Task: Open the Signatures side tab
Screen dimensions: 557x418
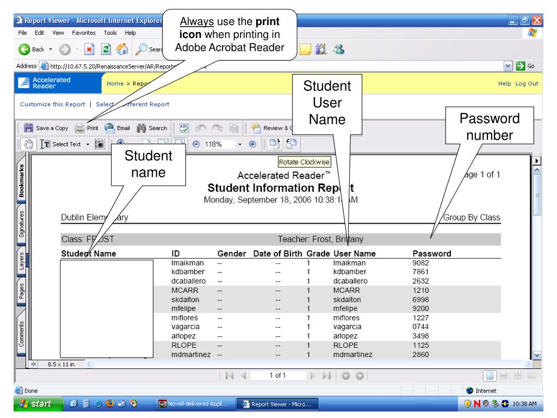Action: click(x=21, y=224)
